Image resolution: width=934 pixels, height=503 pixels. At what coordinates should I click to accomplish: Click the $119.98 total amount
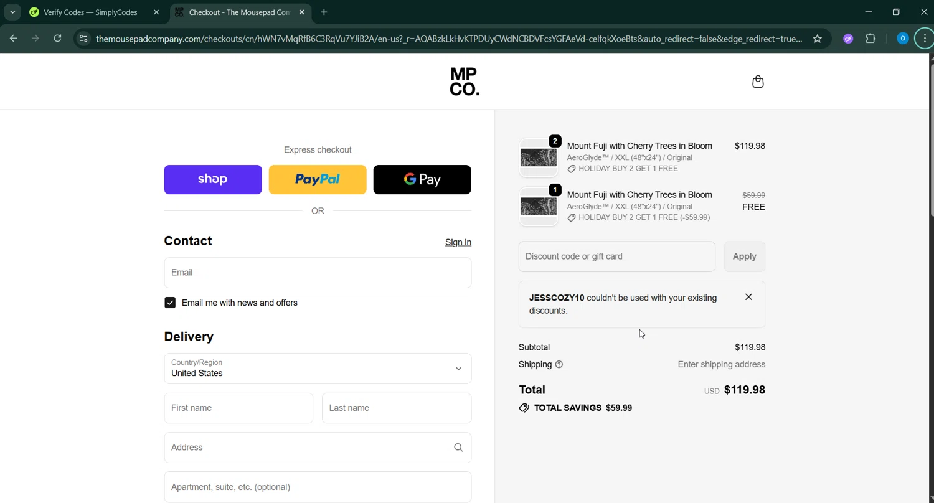tap(745, 390)
